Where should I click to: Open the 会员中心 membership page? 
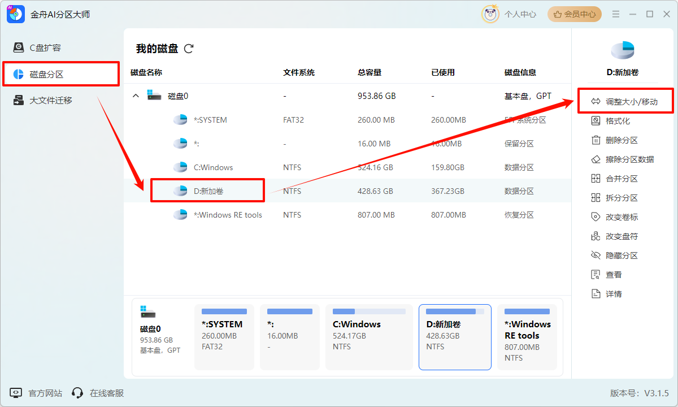(x=574, y=14)
